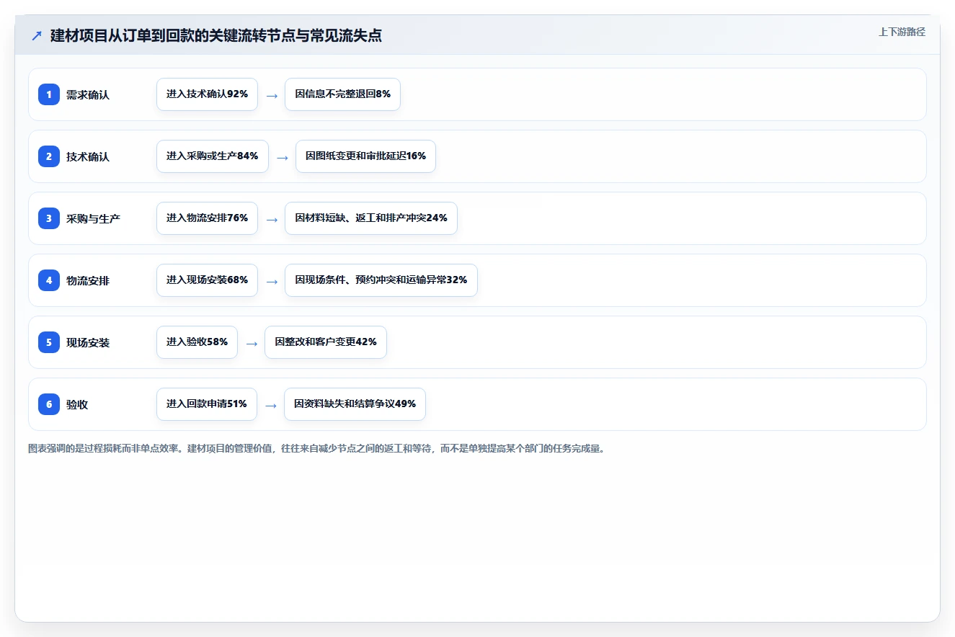Click the arrow after 进入回款申请51%
The width and height of the screenshot is (955, 637).
pyautogui.click(x=271, y=405)
